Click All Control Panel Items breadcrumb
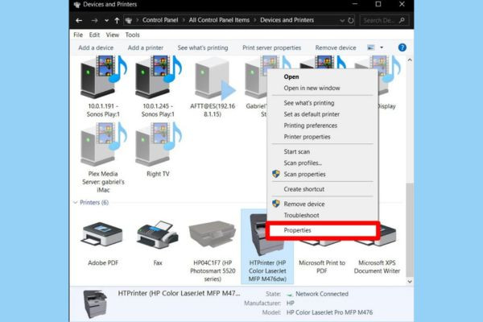This screenshot has width=483, height=322. click(x=219, y=20)
